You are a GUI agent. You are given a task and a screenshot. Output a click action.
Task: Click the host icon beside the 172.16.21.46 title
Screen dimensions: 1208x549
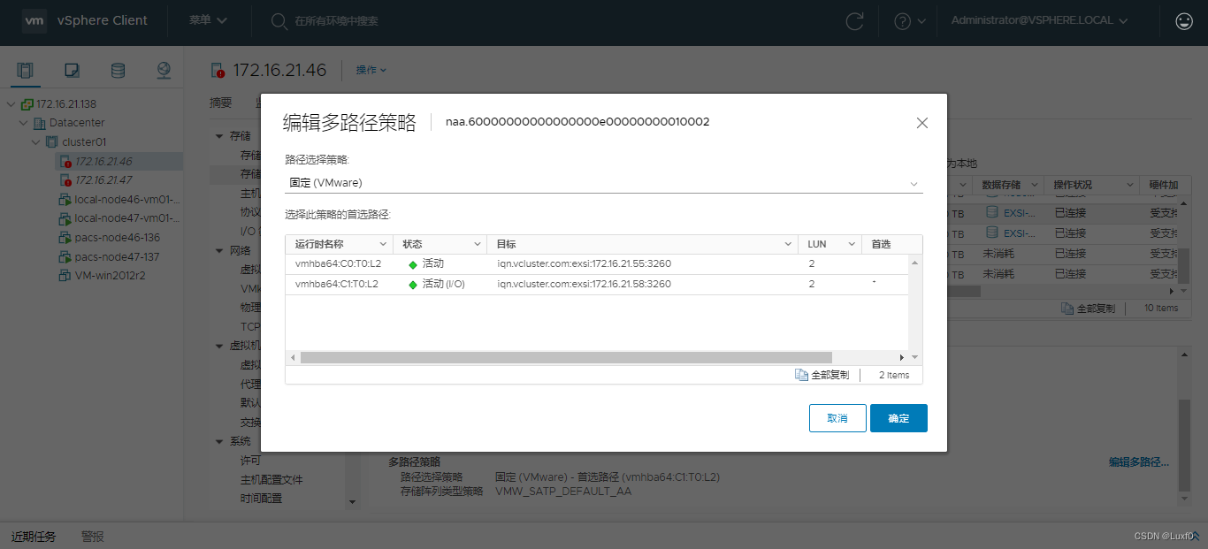click(x=218, y=71)
